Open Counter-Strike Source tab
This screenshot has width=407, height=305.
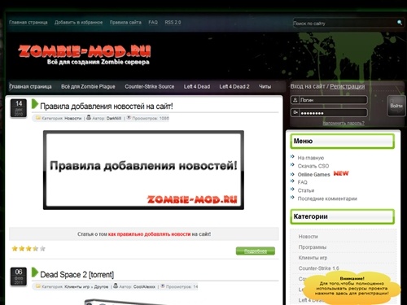click(x=150, y=87)
